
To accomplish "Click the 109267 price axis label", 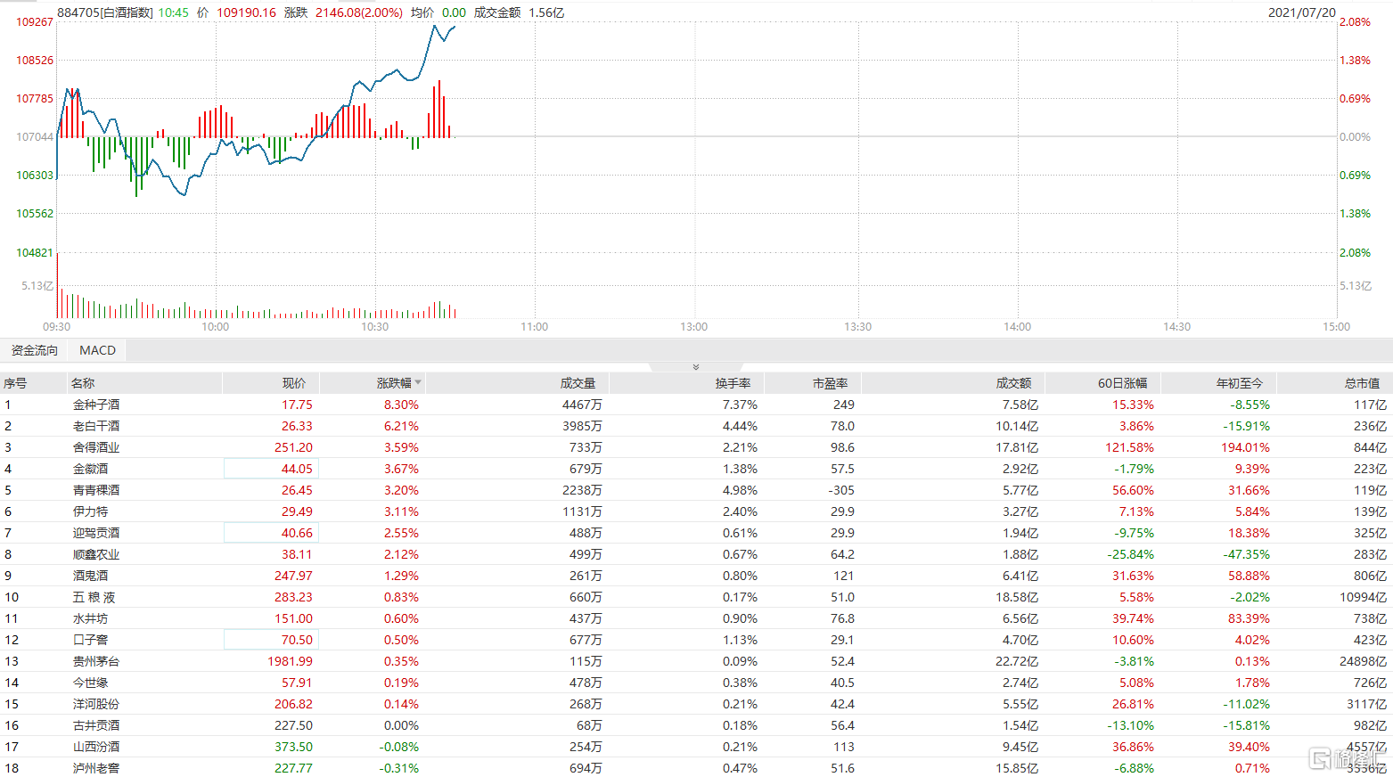I will click(x=35, y=22).
